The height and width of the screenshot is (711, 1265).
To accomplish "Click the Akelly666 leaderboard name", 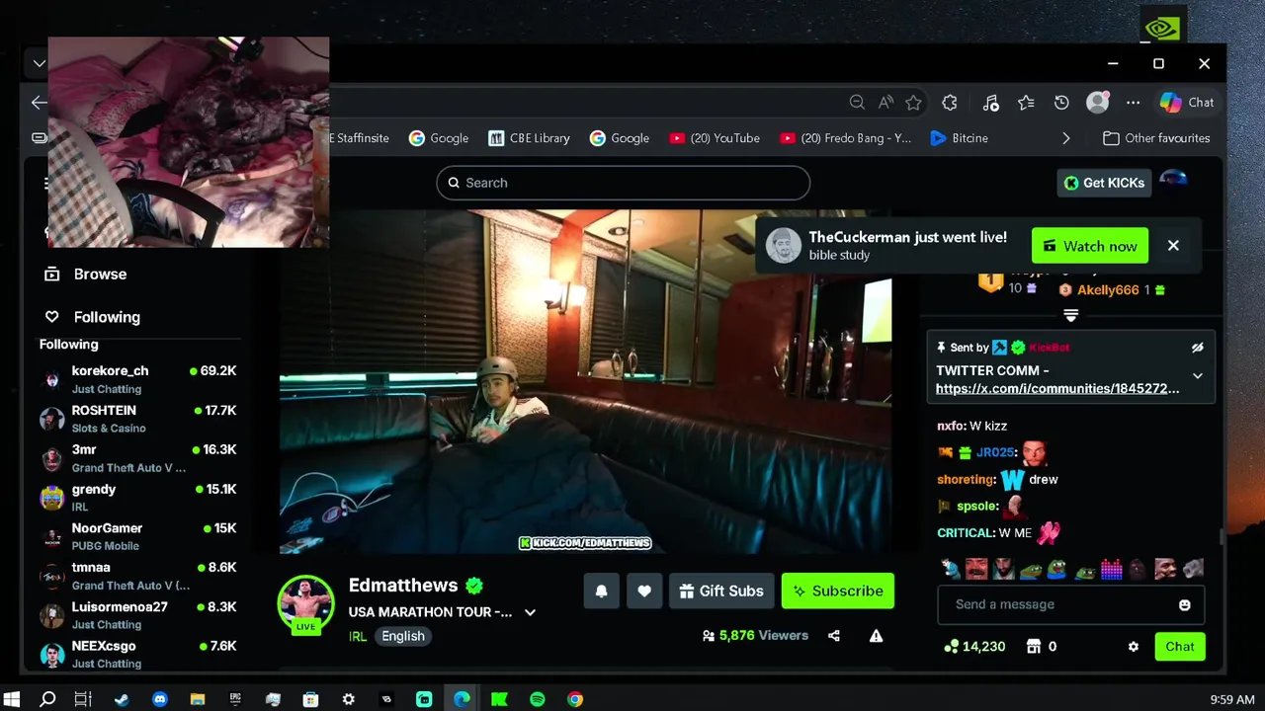I will (1108, 290).
